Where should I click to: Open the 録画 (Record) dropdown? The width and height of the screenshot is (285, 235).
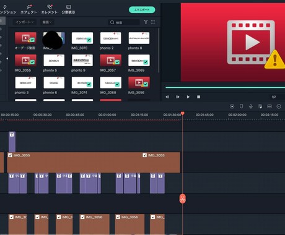coord(47,22)
